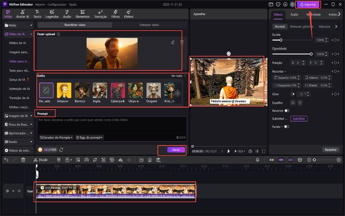Image resolution: width=345 pixels, height=216 pixels.
Task: Open the Efeitos tool
Action: pos(129,14)
